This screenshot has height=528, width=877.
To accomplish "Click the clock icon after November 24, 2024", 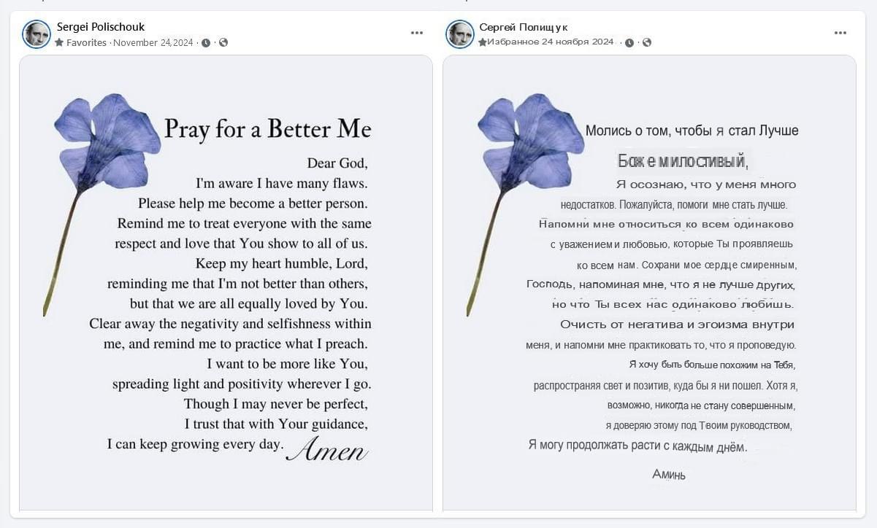I will point(206,43).
